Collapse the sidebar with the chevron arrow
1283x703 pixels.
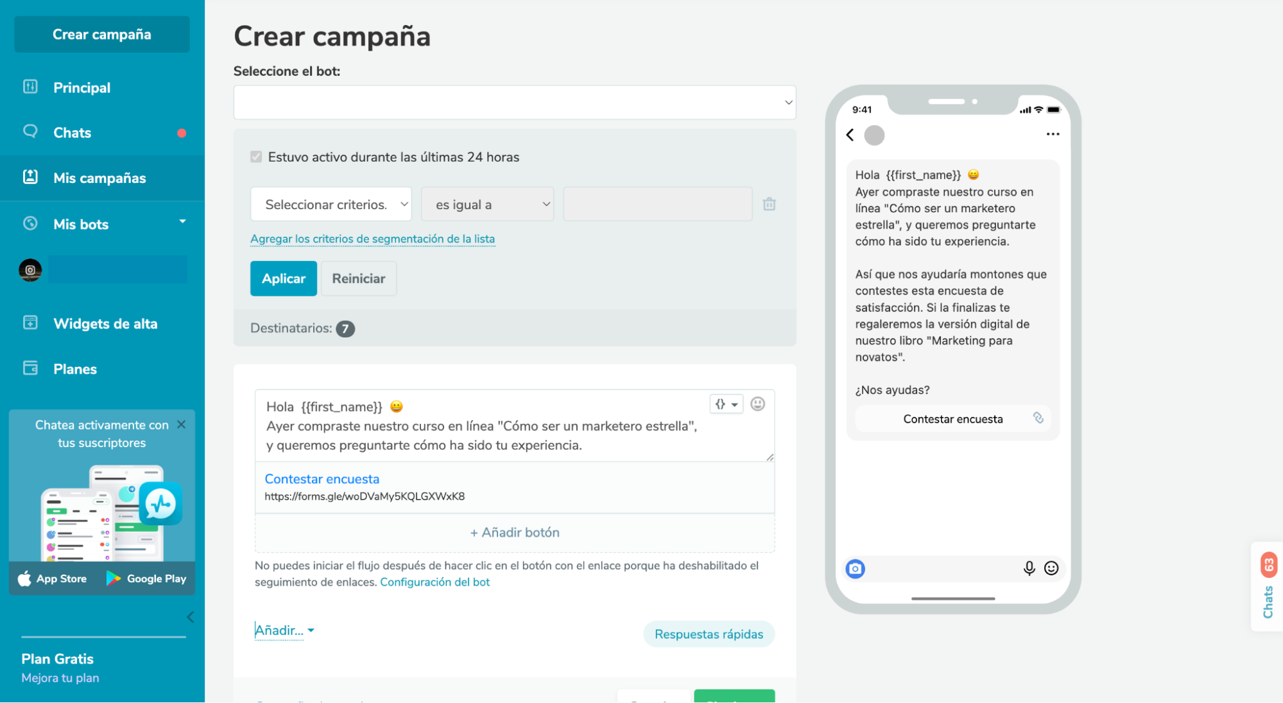click(x=190, y=617)
